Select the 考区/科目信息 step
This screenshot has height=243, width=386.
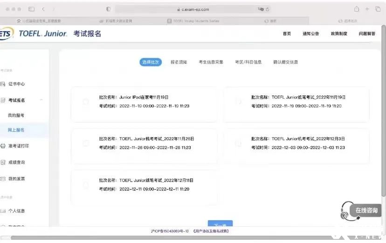[x=248, y=62]
